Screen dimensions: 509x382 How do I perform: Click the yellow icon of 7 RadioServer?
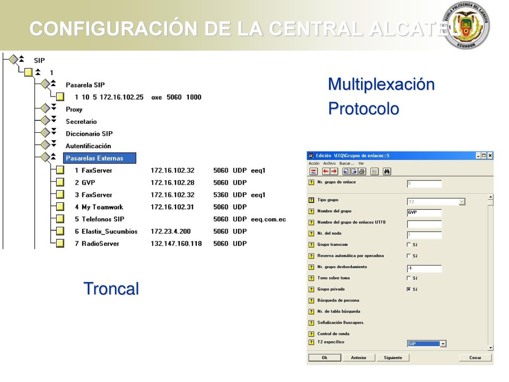60,243
